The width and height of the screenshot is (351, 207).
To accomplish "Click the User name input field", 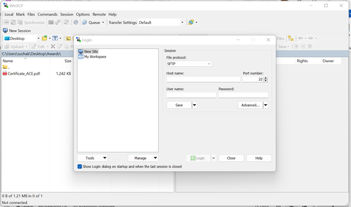I will point(192,95).
